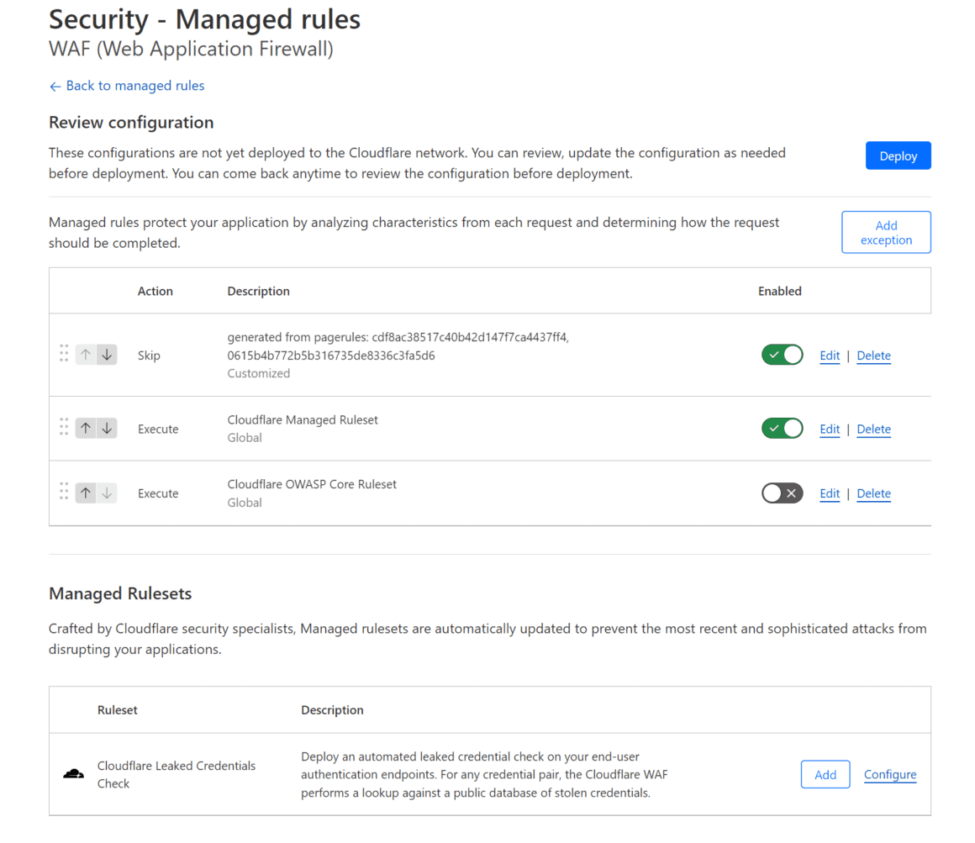The height and width of the screenshot is (843, 975).
Task: Edit the Skip rule
Action: coord(829,355)
